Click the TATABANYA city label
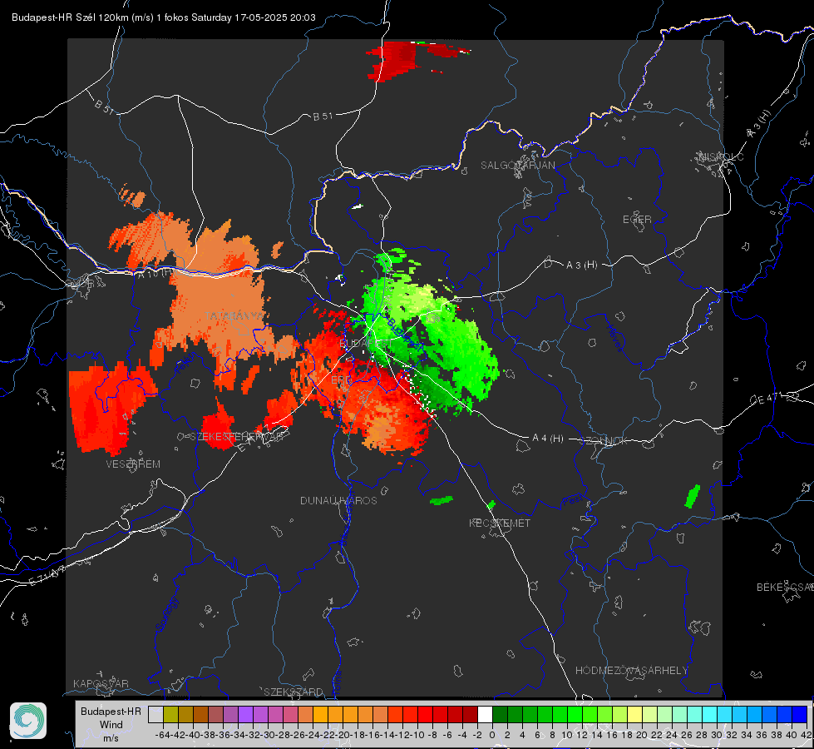The width and height of the screenshot is (814, 749). (x=234, y=316)
